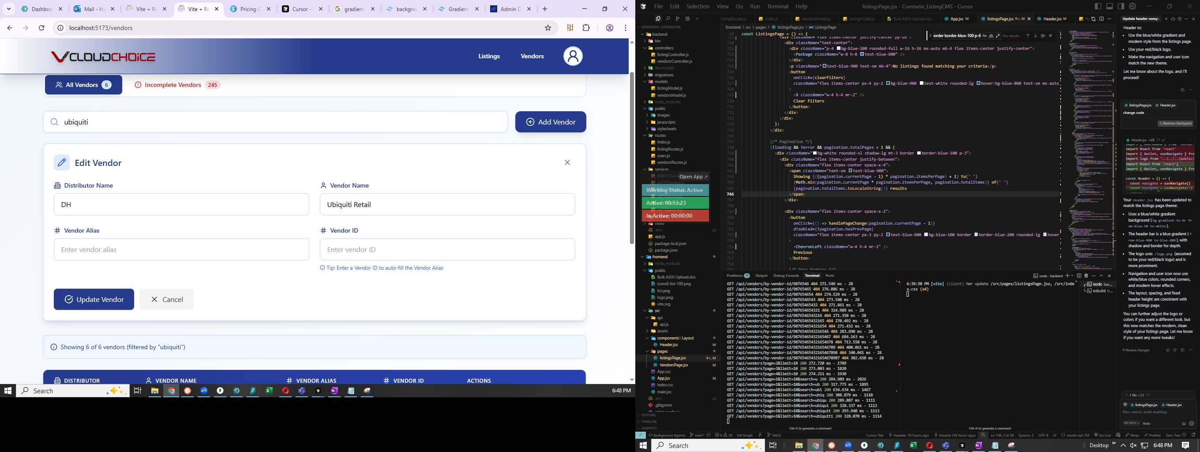
Task: Open Source Control view in Cursor
Action: pos(677,19)
